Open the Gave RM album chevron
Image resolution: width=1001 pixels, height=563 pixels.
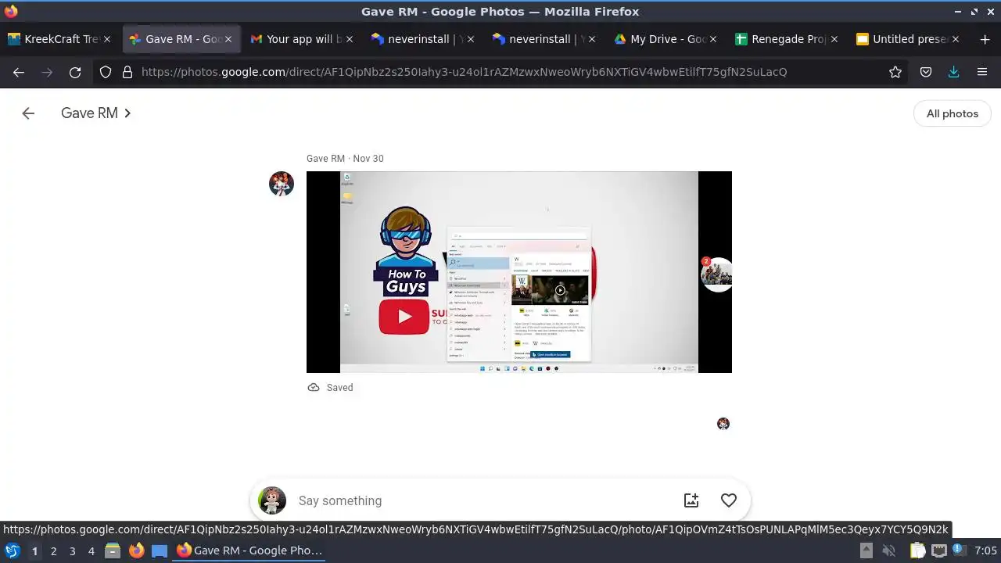127,113
